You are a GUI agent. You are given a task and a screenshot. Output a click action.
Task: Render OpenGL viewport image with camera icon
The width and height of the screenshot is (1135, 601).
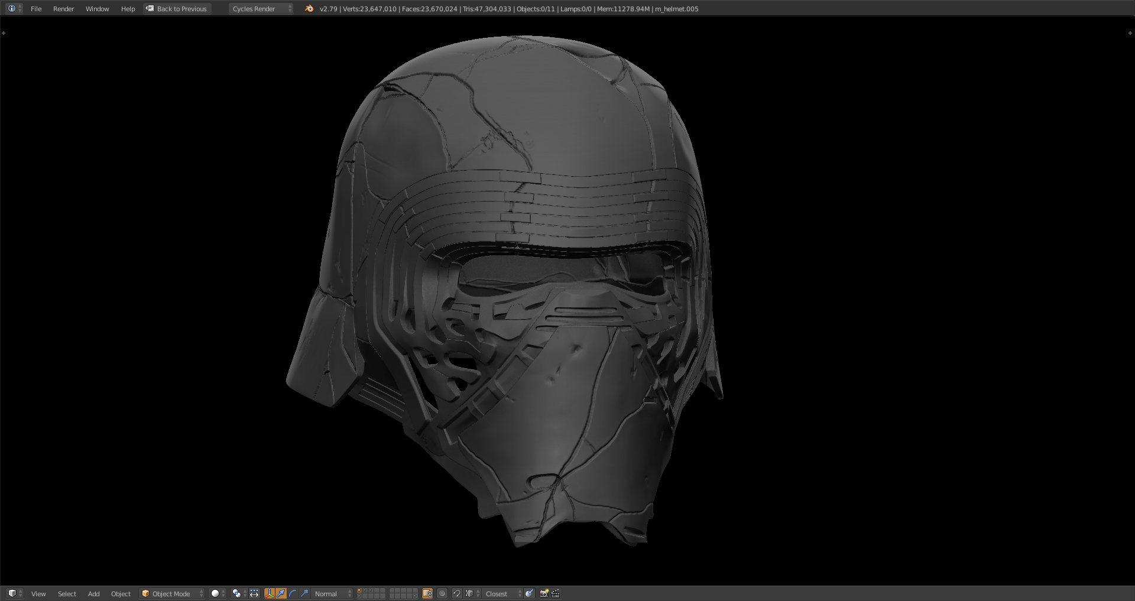tap(544, 593)
